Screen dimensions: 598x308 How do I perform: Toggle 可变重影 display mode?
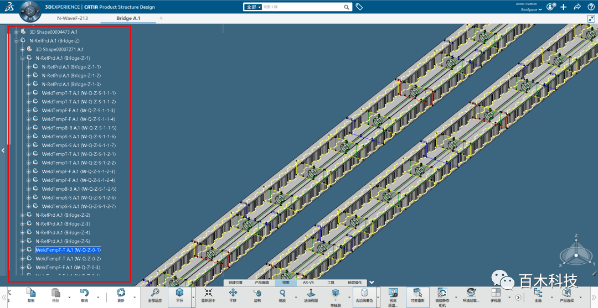[417, 294]
